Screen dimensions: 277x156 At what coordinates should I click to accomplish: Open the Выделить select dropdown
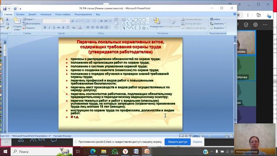coord(218,28)
